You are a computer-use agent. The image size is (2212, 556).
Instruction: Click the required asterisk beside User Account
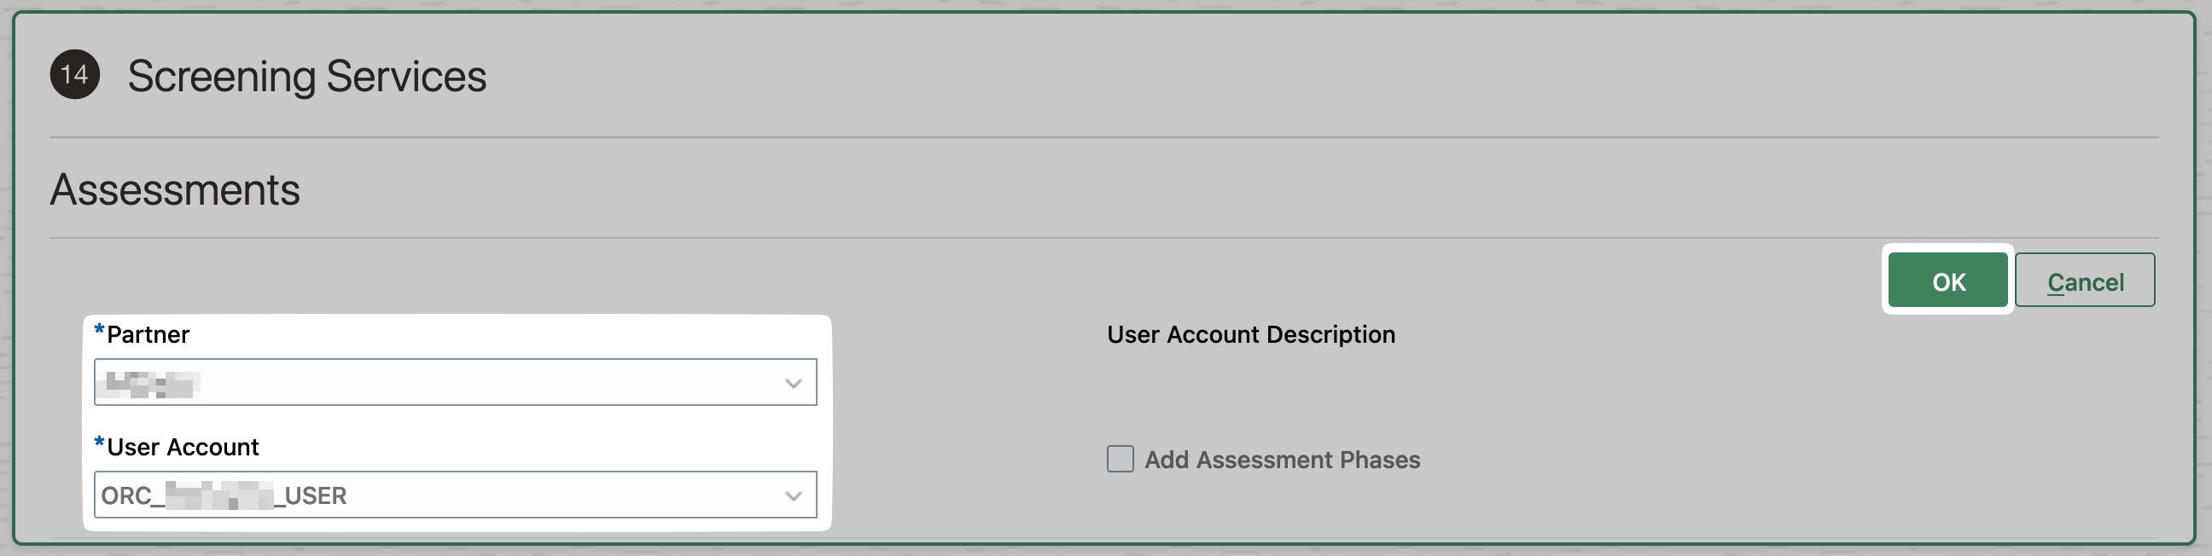click(99, 443)
